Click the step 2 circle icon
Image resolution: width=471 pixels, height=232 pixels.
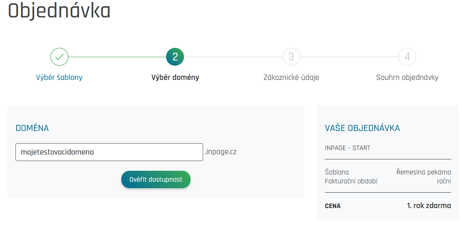tap(175, 57)
